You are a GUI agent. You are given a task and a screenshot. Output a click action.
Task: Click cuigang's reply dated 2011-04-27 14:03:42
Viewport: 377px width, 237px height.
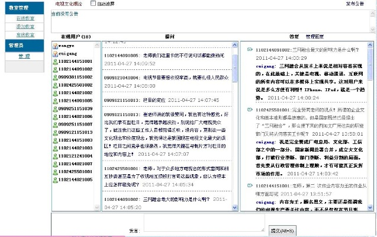click(x=310, y=158)
